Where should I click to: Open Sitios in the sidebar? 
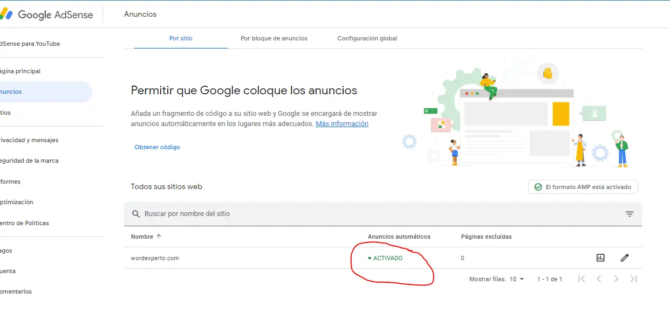5,113
